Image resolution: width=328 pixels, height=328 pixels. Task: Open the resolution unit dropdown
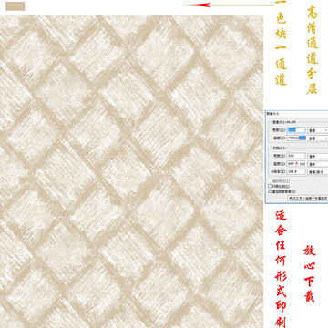click(318, 172)
